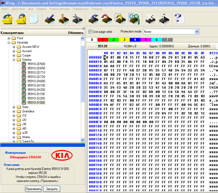Open the help question mark icon
This screenshot has height=193, width=218.
coord(179,19)
